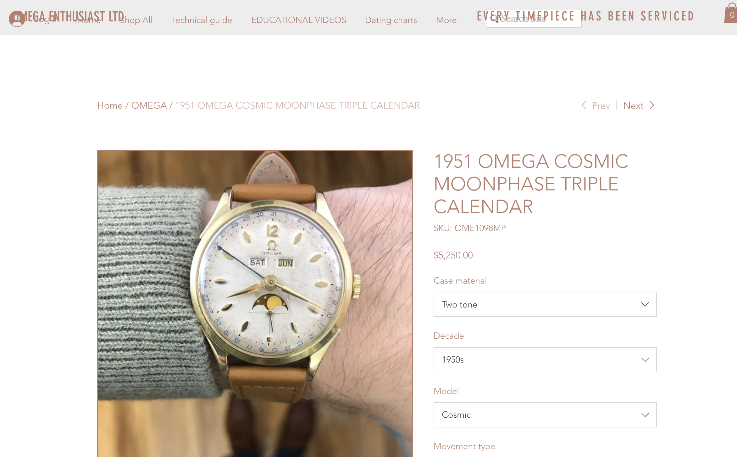Click the Next right arrow icon

[652, 105]
